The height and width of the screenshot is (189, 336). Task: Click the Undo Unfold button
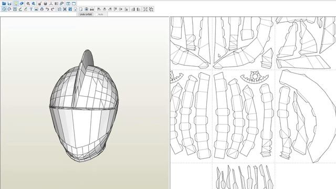[x=86, y=14]
